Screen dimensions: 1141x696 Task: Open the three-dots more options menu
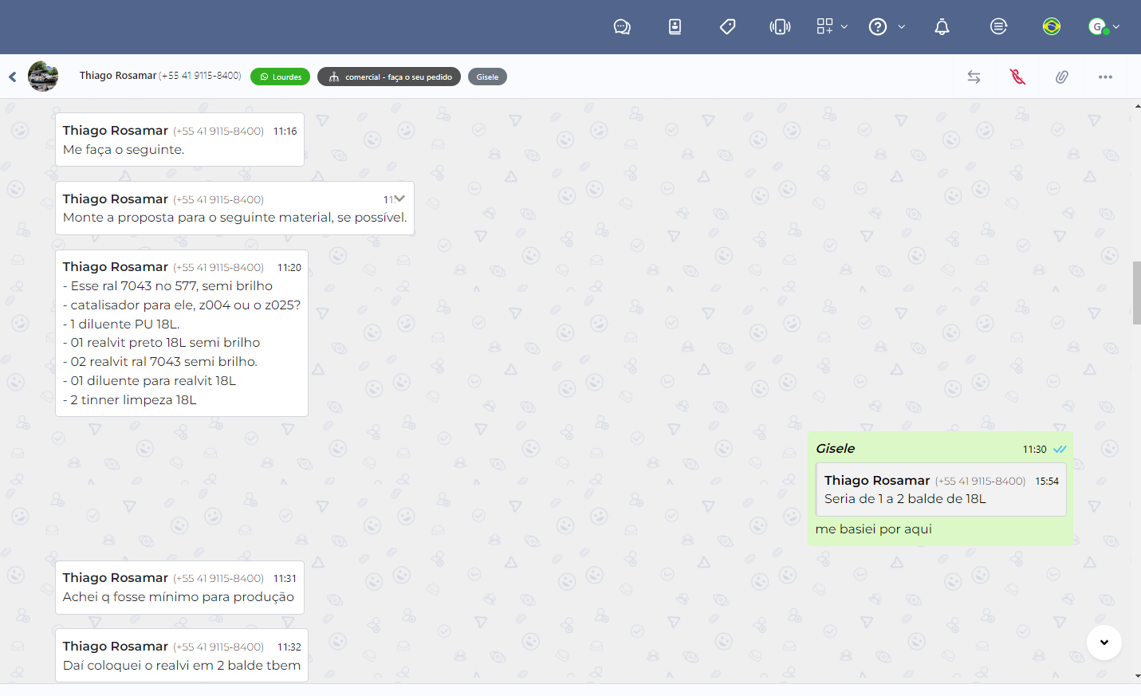pos(1105,77)
